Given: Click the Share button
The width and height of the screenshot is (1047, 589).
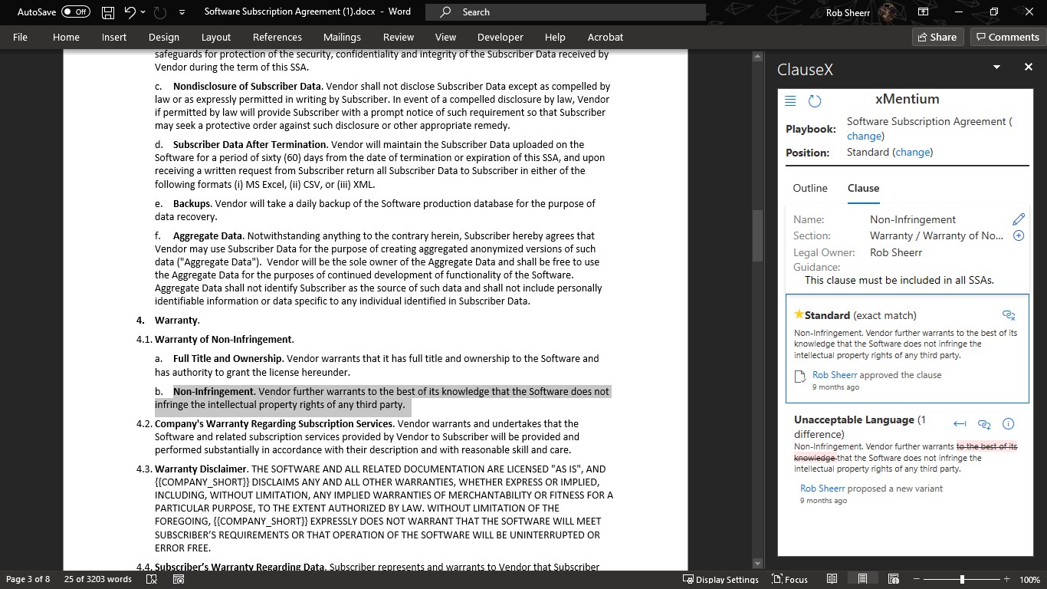Looking at the screenshot, I should (x=937, y=37).
